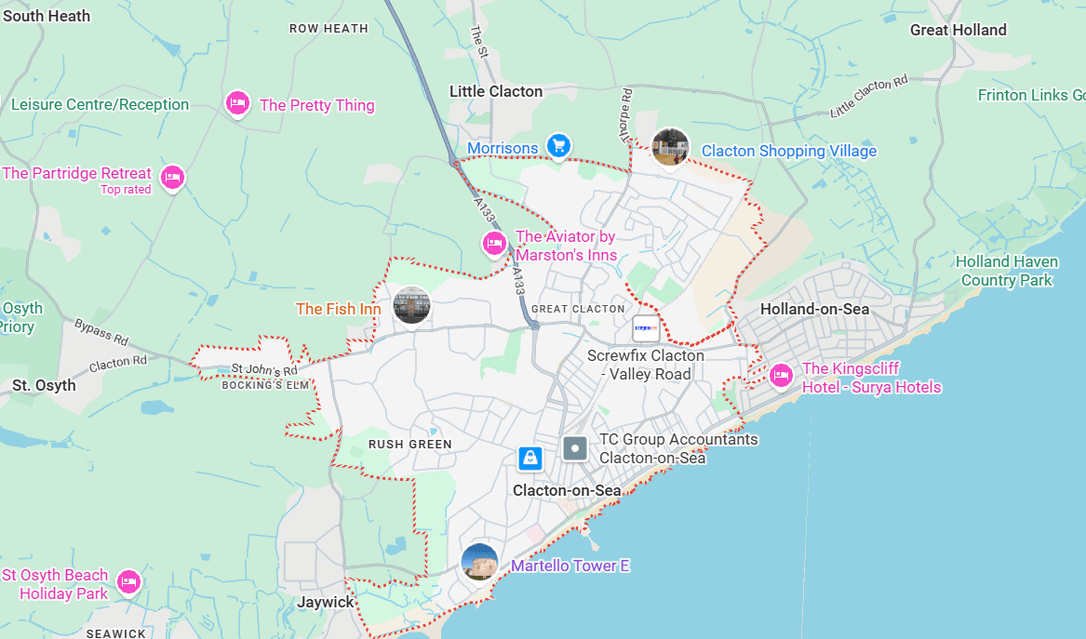Click The Kingscliff Hotel pin icon
This screenshot has width=1086, height=639.
click(x=781, y=376)
